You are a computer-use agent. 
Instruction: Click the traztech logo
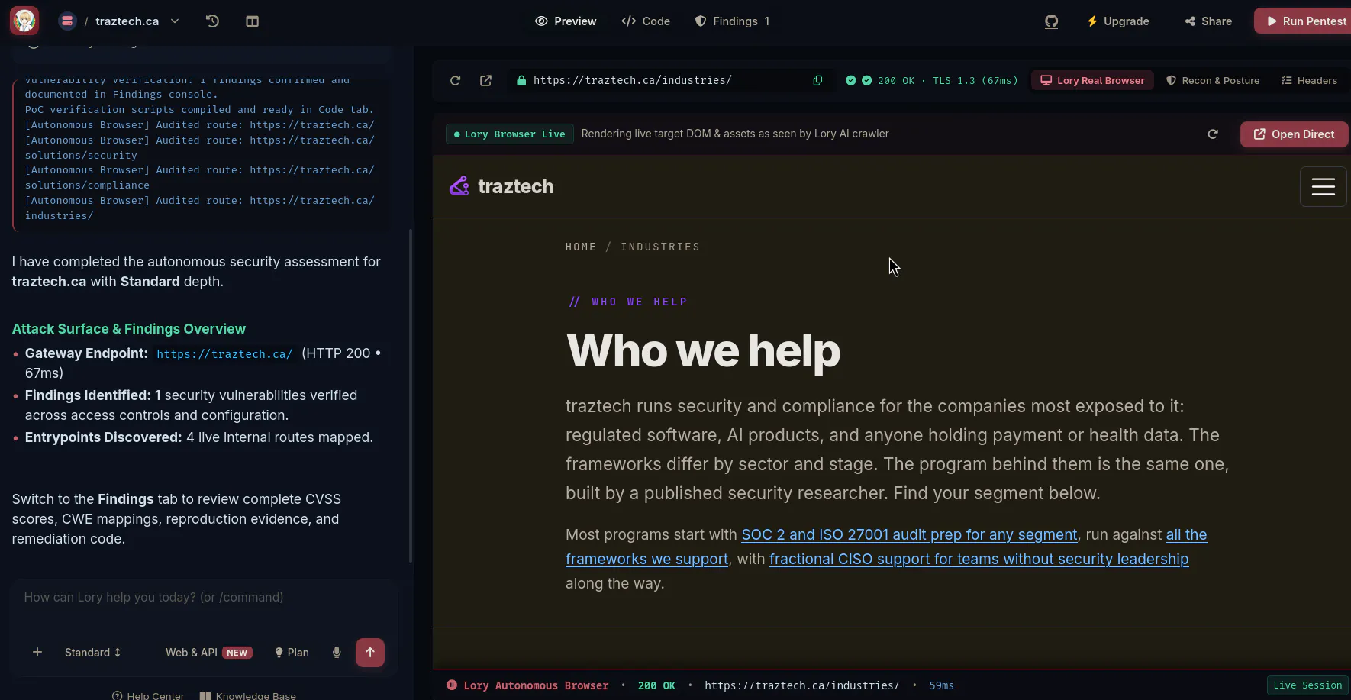[501, 186]
